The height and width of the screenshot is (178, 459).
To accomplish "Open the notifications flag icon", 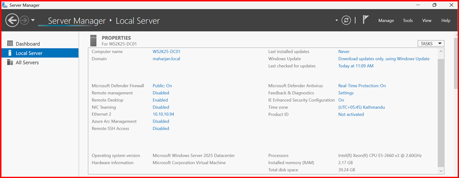I will [366, 20].
